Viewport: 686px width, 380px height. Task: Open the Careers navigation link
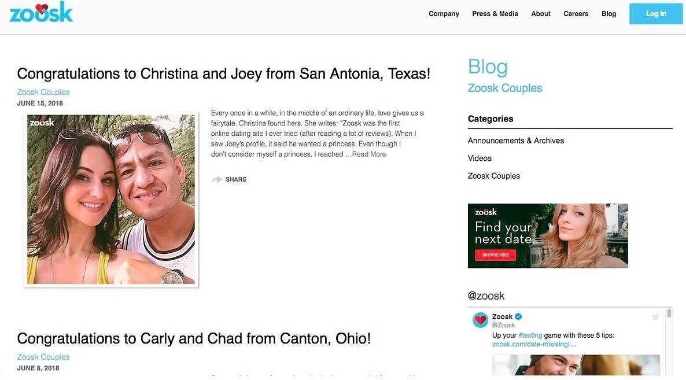tap(576, 13)
